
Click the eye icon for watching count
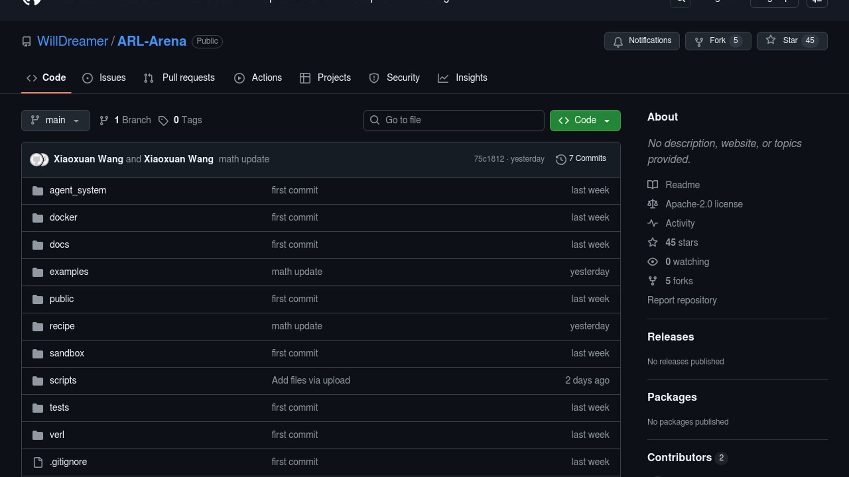653,262
